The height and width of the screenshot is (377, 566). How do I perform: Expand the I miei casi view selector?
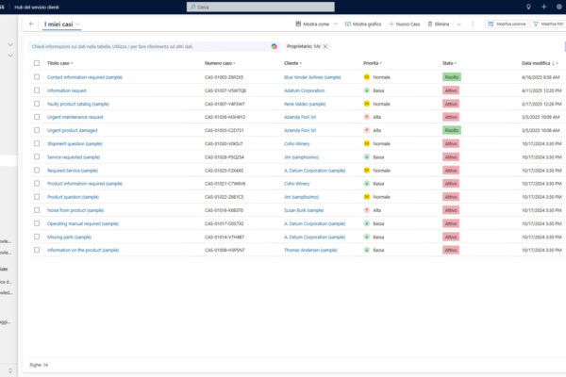tap(76, 24)
